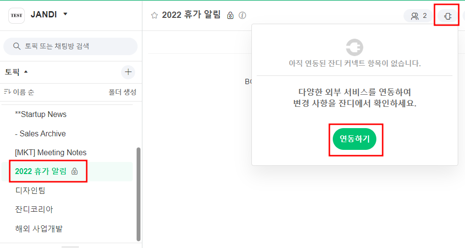Change sorting via 이름 순
465x248 pixels.
(19, 92)
